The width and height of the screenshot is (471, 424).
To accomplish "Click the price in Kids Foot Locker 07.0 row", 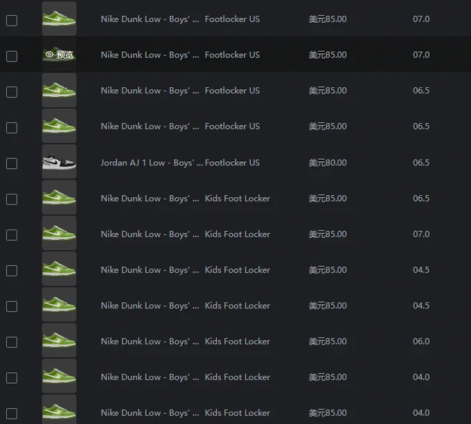I will [328, 234].
